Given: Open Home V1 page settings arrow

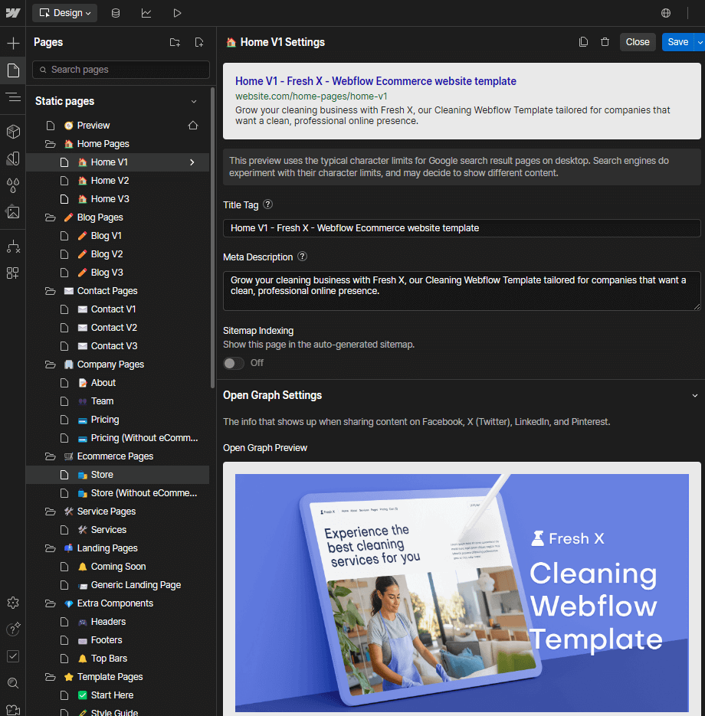Looking at the screenshot, I should pos(192,162).
